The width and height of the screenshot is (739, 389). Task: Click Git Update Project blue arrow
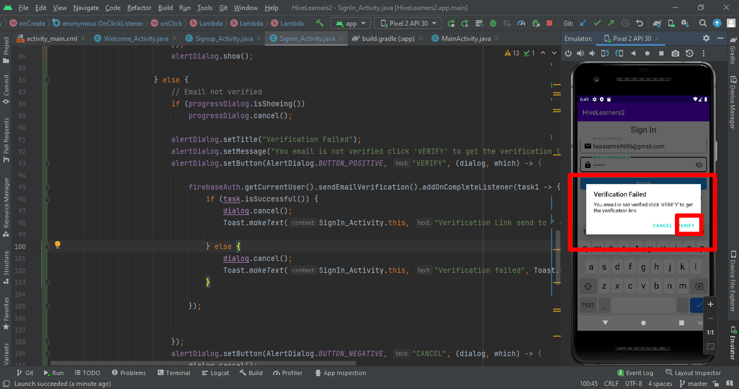(x=583, y=23)
